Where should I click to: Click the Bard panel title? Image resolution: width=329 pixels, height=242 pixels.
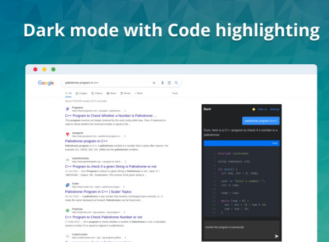(207, 109)
